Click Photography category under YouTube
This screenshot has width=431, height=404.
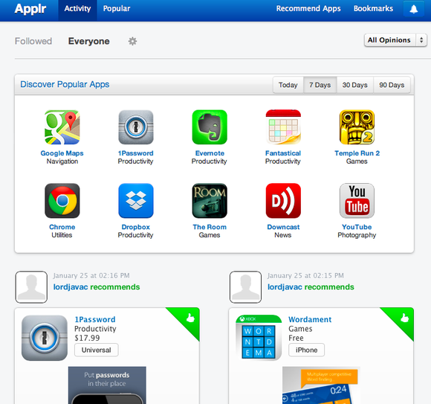coord(357,235)
